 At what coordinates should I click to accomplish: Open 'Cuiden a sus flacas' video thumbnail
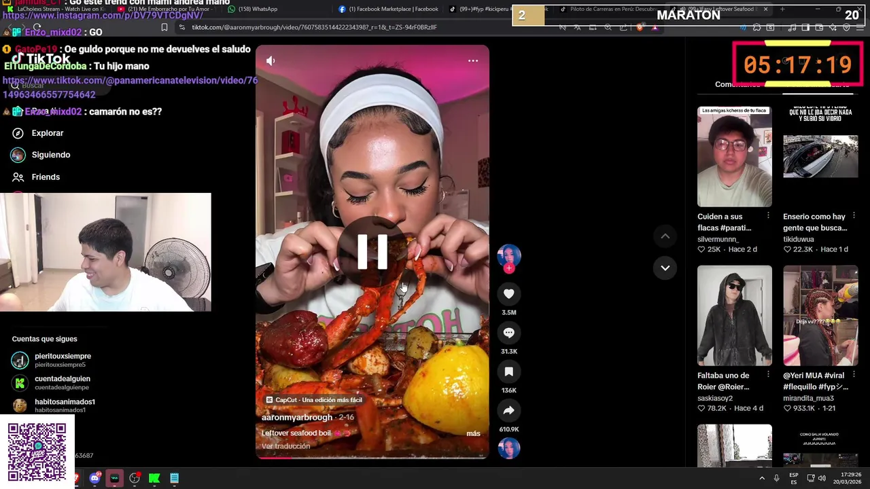point(734,156)
